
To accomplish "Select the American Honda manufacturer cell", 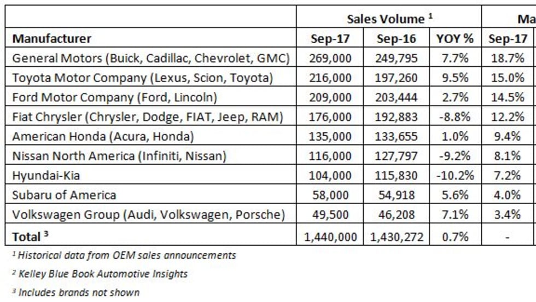I will 103,136.
